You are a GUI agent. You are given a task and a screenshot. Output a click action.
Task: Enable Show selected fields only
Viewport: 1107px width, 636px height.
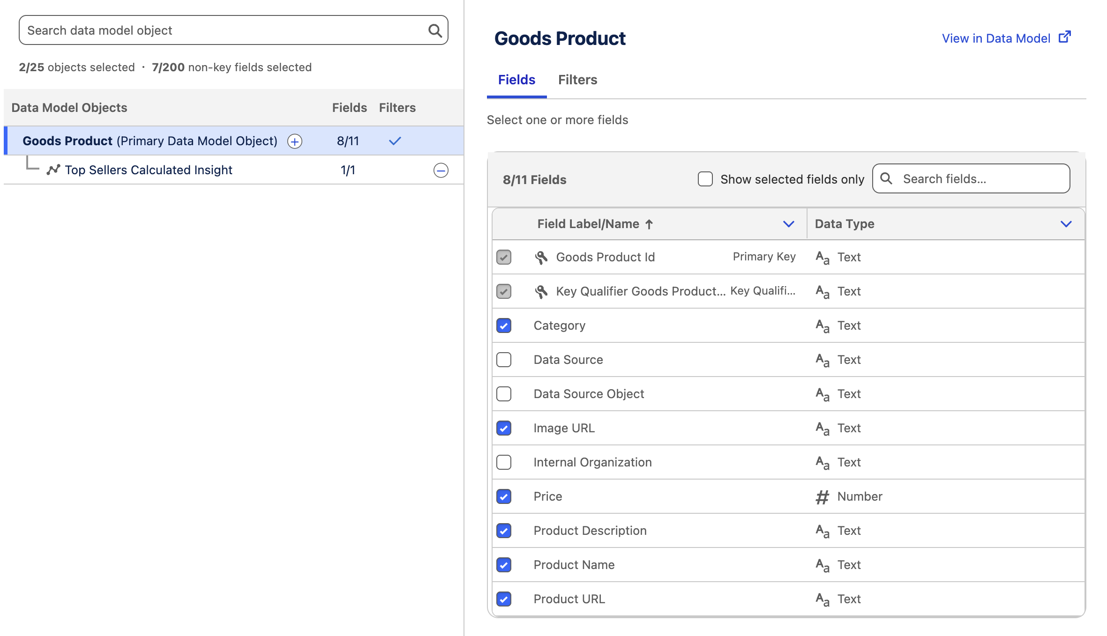click(x=705, y=179)
